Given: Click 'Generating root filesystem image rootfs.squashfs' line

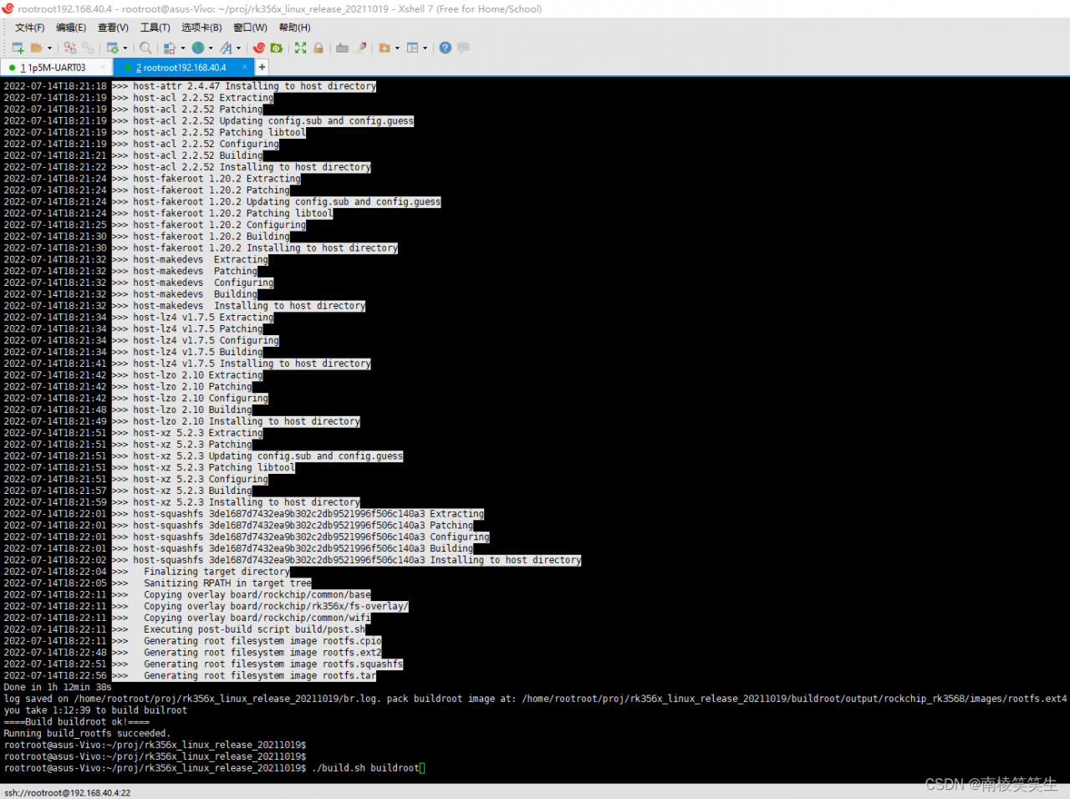Looking at the screenshot, I should point(273,664).
